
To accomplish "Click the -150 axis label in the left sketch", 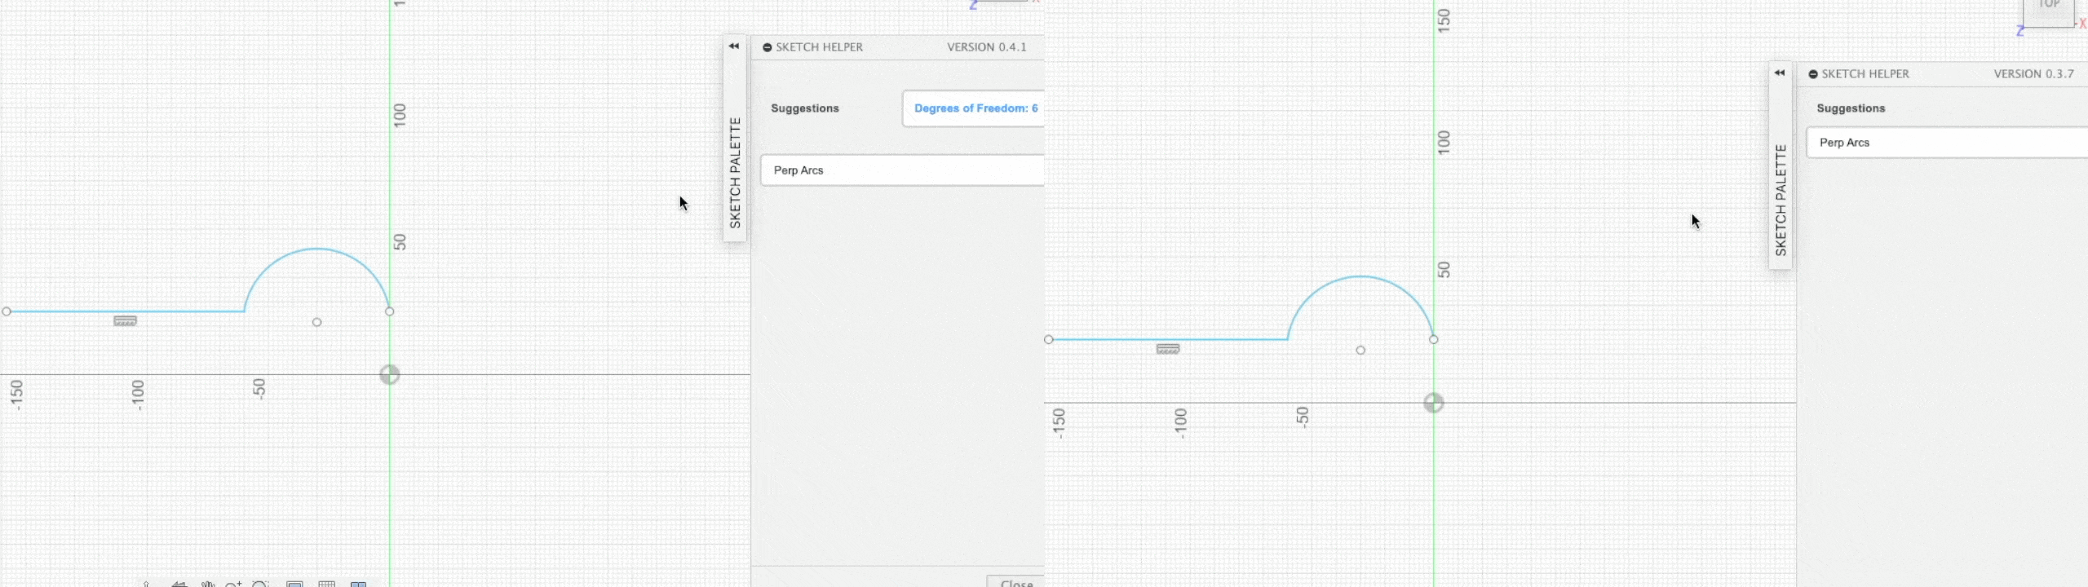I will (16, 395).
